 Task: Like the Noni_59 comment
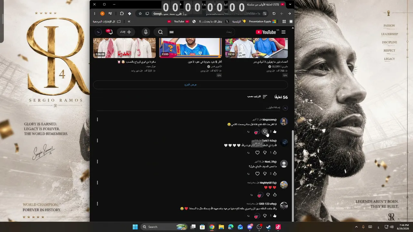(x=275, y=173)
